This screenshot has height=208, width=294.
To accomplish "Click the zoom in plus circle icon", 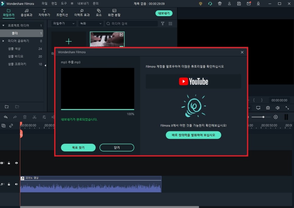I will click(276, 117).
